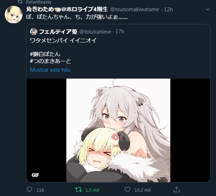Click the フェルティア姫 display name

58,32
